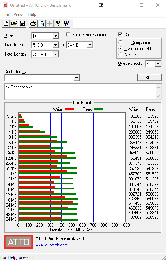This screenshot has width=166, height=260.
Task: Click Description box scroll up arrow
Action: click(158, 87)
